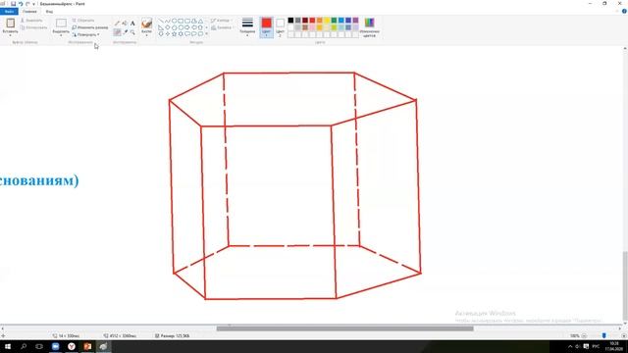Click the Select (Выделить) rectangle button
This screenshot has width=628, height=353.
(61, 23)
